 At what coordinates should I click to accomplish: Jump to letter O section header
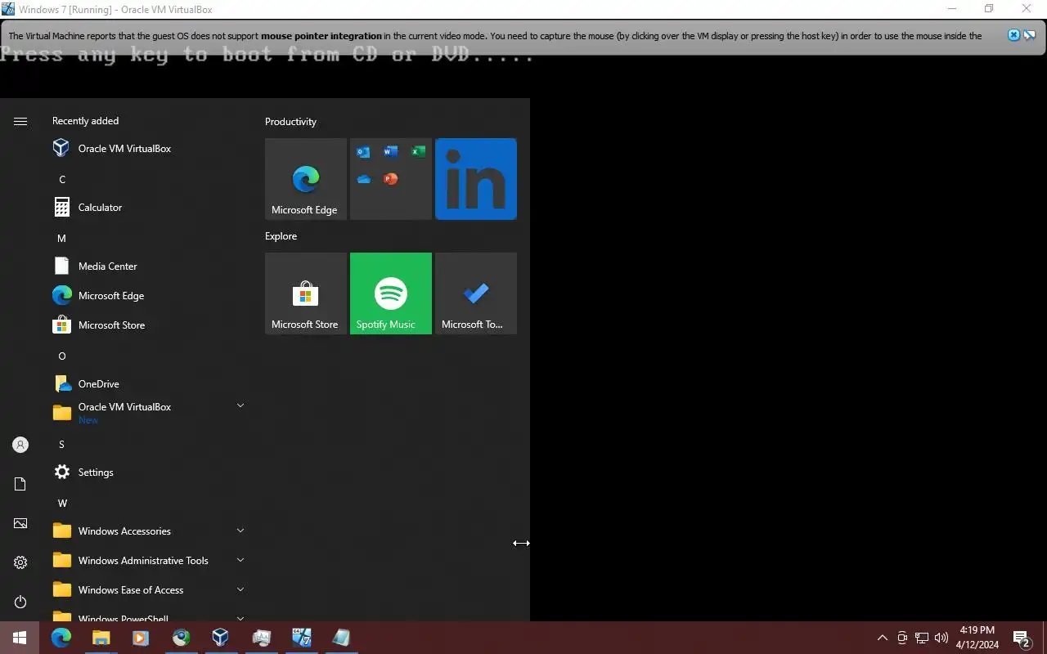click(61, 356)
